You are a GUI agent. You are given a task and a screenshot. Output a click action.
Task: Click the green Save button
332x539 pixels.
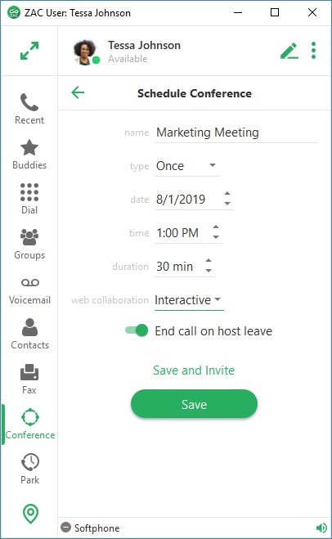click(194, 404)
